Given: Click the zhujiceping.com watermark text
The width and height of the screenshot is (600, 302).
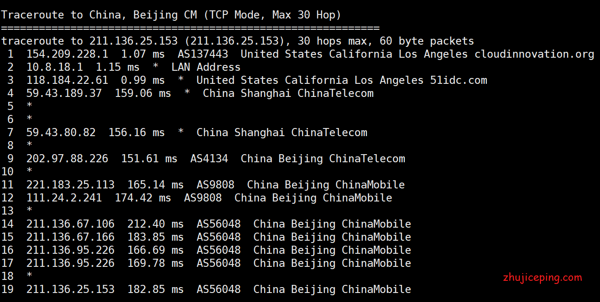Looking at the screenshot, I should 542,277.
